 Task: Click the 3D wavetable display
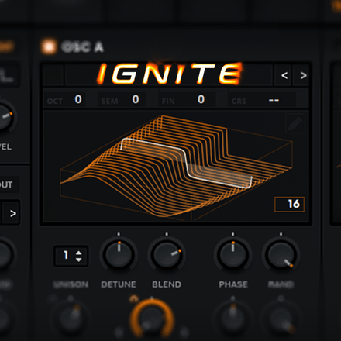(176, 166)
